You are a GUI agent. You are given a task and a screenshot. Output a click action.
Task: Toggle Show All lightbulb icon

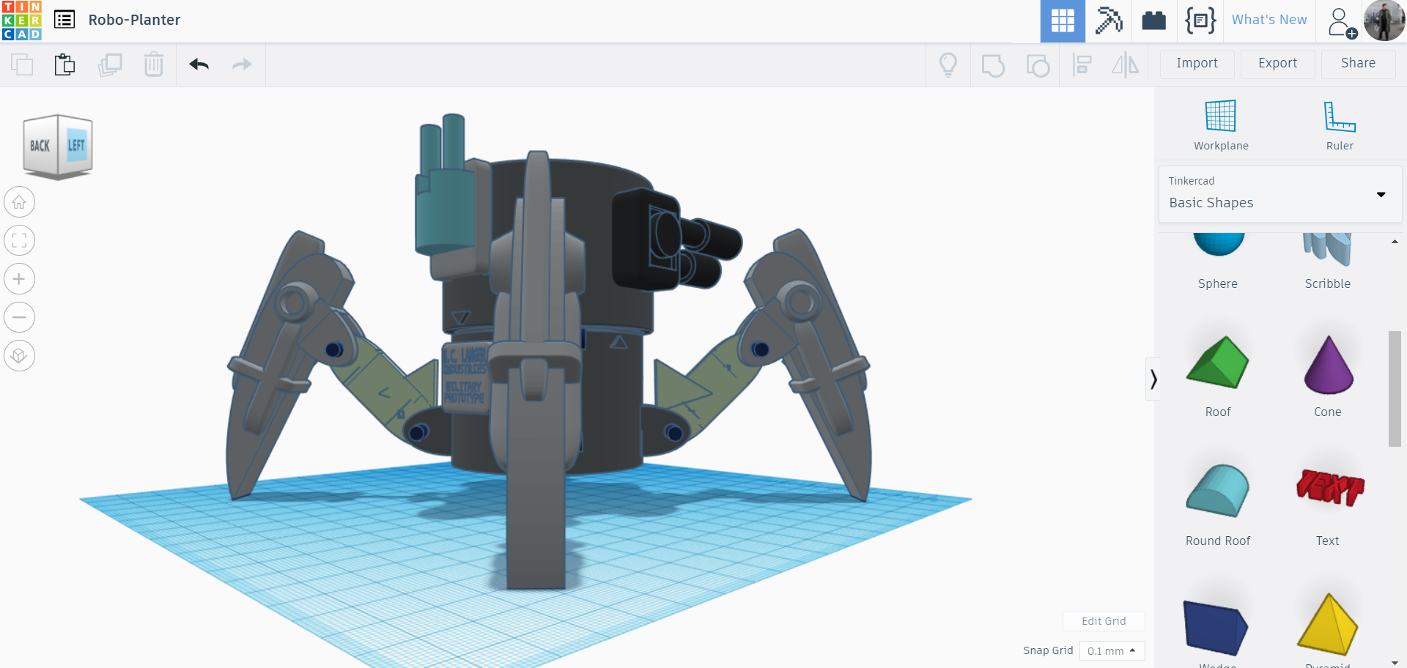pos(948,64)
